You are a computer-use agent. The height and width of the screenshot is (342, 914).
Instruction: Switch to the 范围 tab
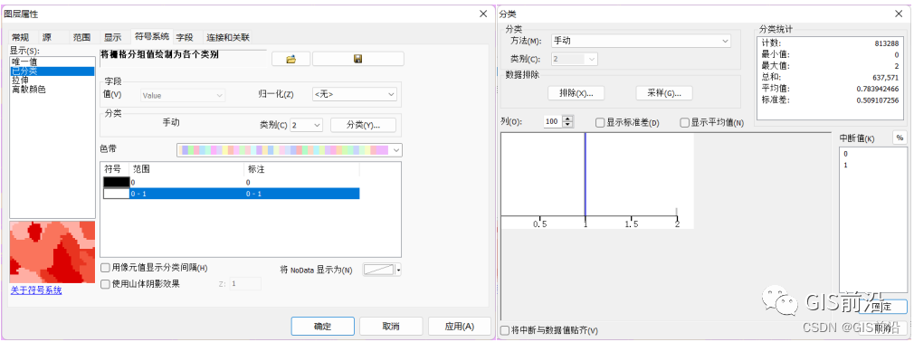[x=81, y=37]
